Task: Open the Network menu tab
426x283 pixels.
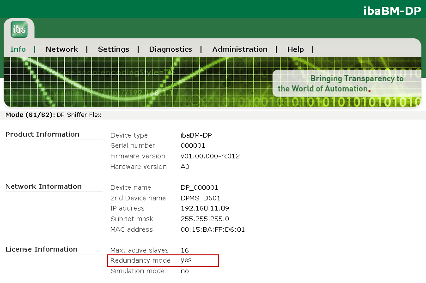Action: coord(61,49)
